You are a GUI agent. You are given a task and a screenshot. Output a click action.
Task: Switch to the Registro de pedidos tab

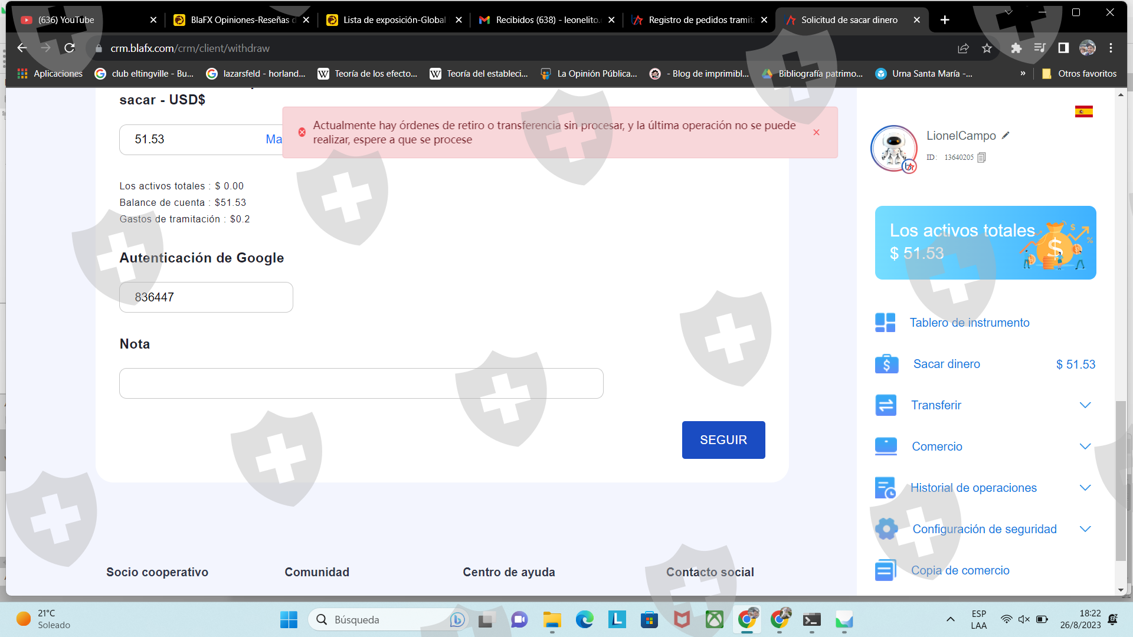699,20
